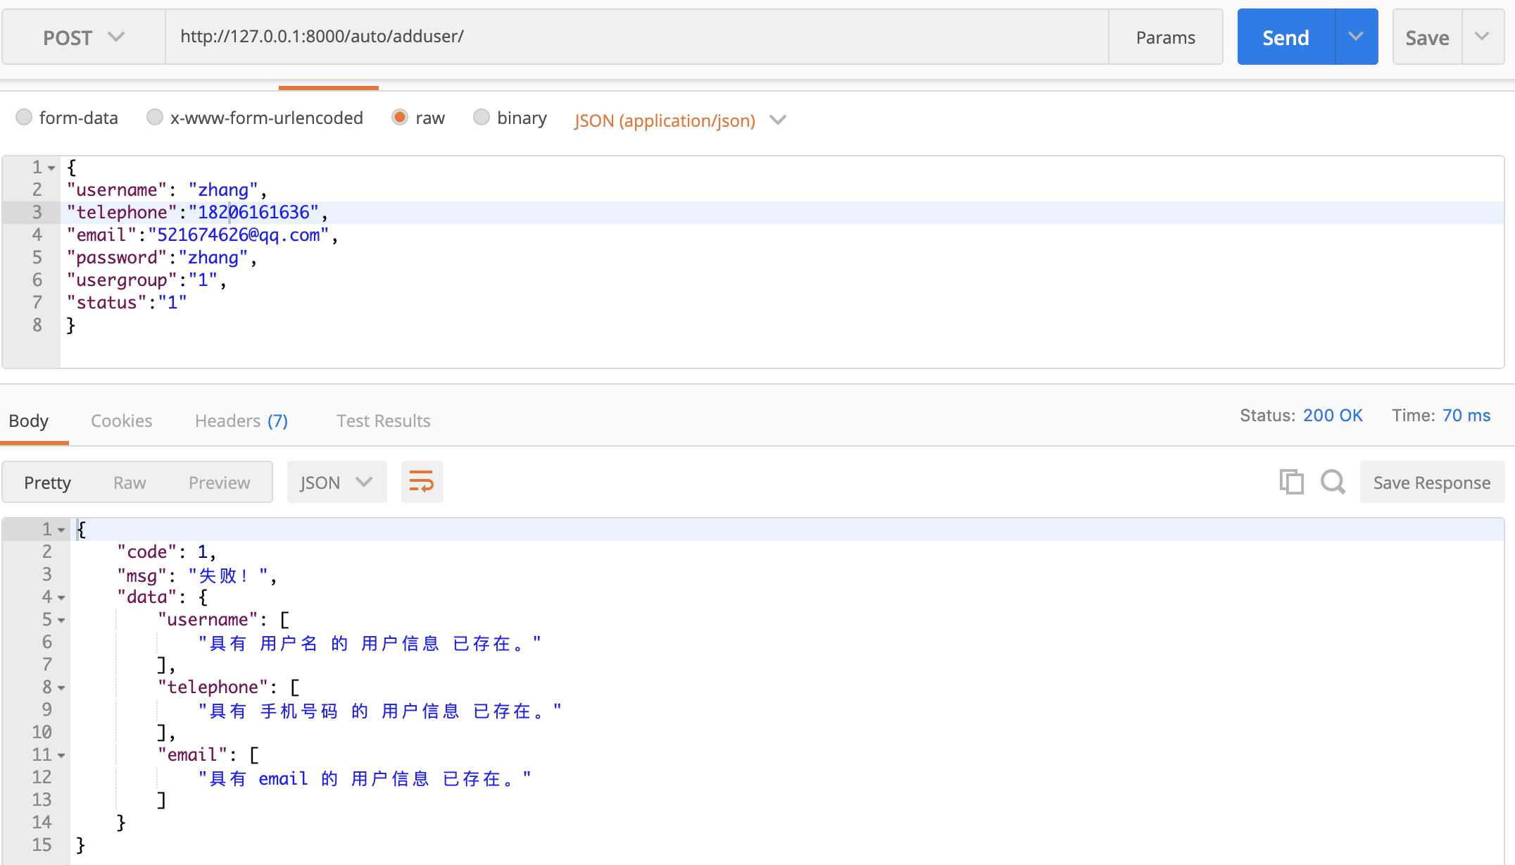The image size is (1515, 865).
Task: Click the "username": "zhang" request line
Action: (x=167, y=189)
